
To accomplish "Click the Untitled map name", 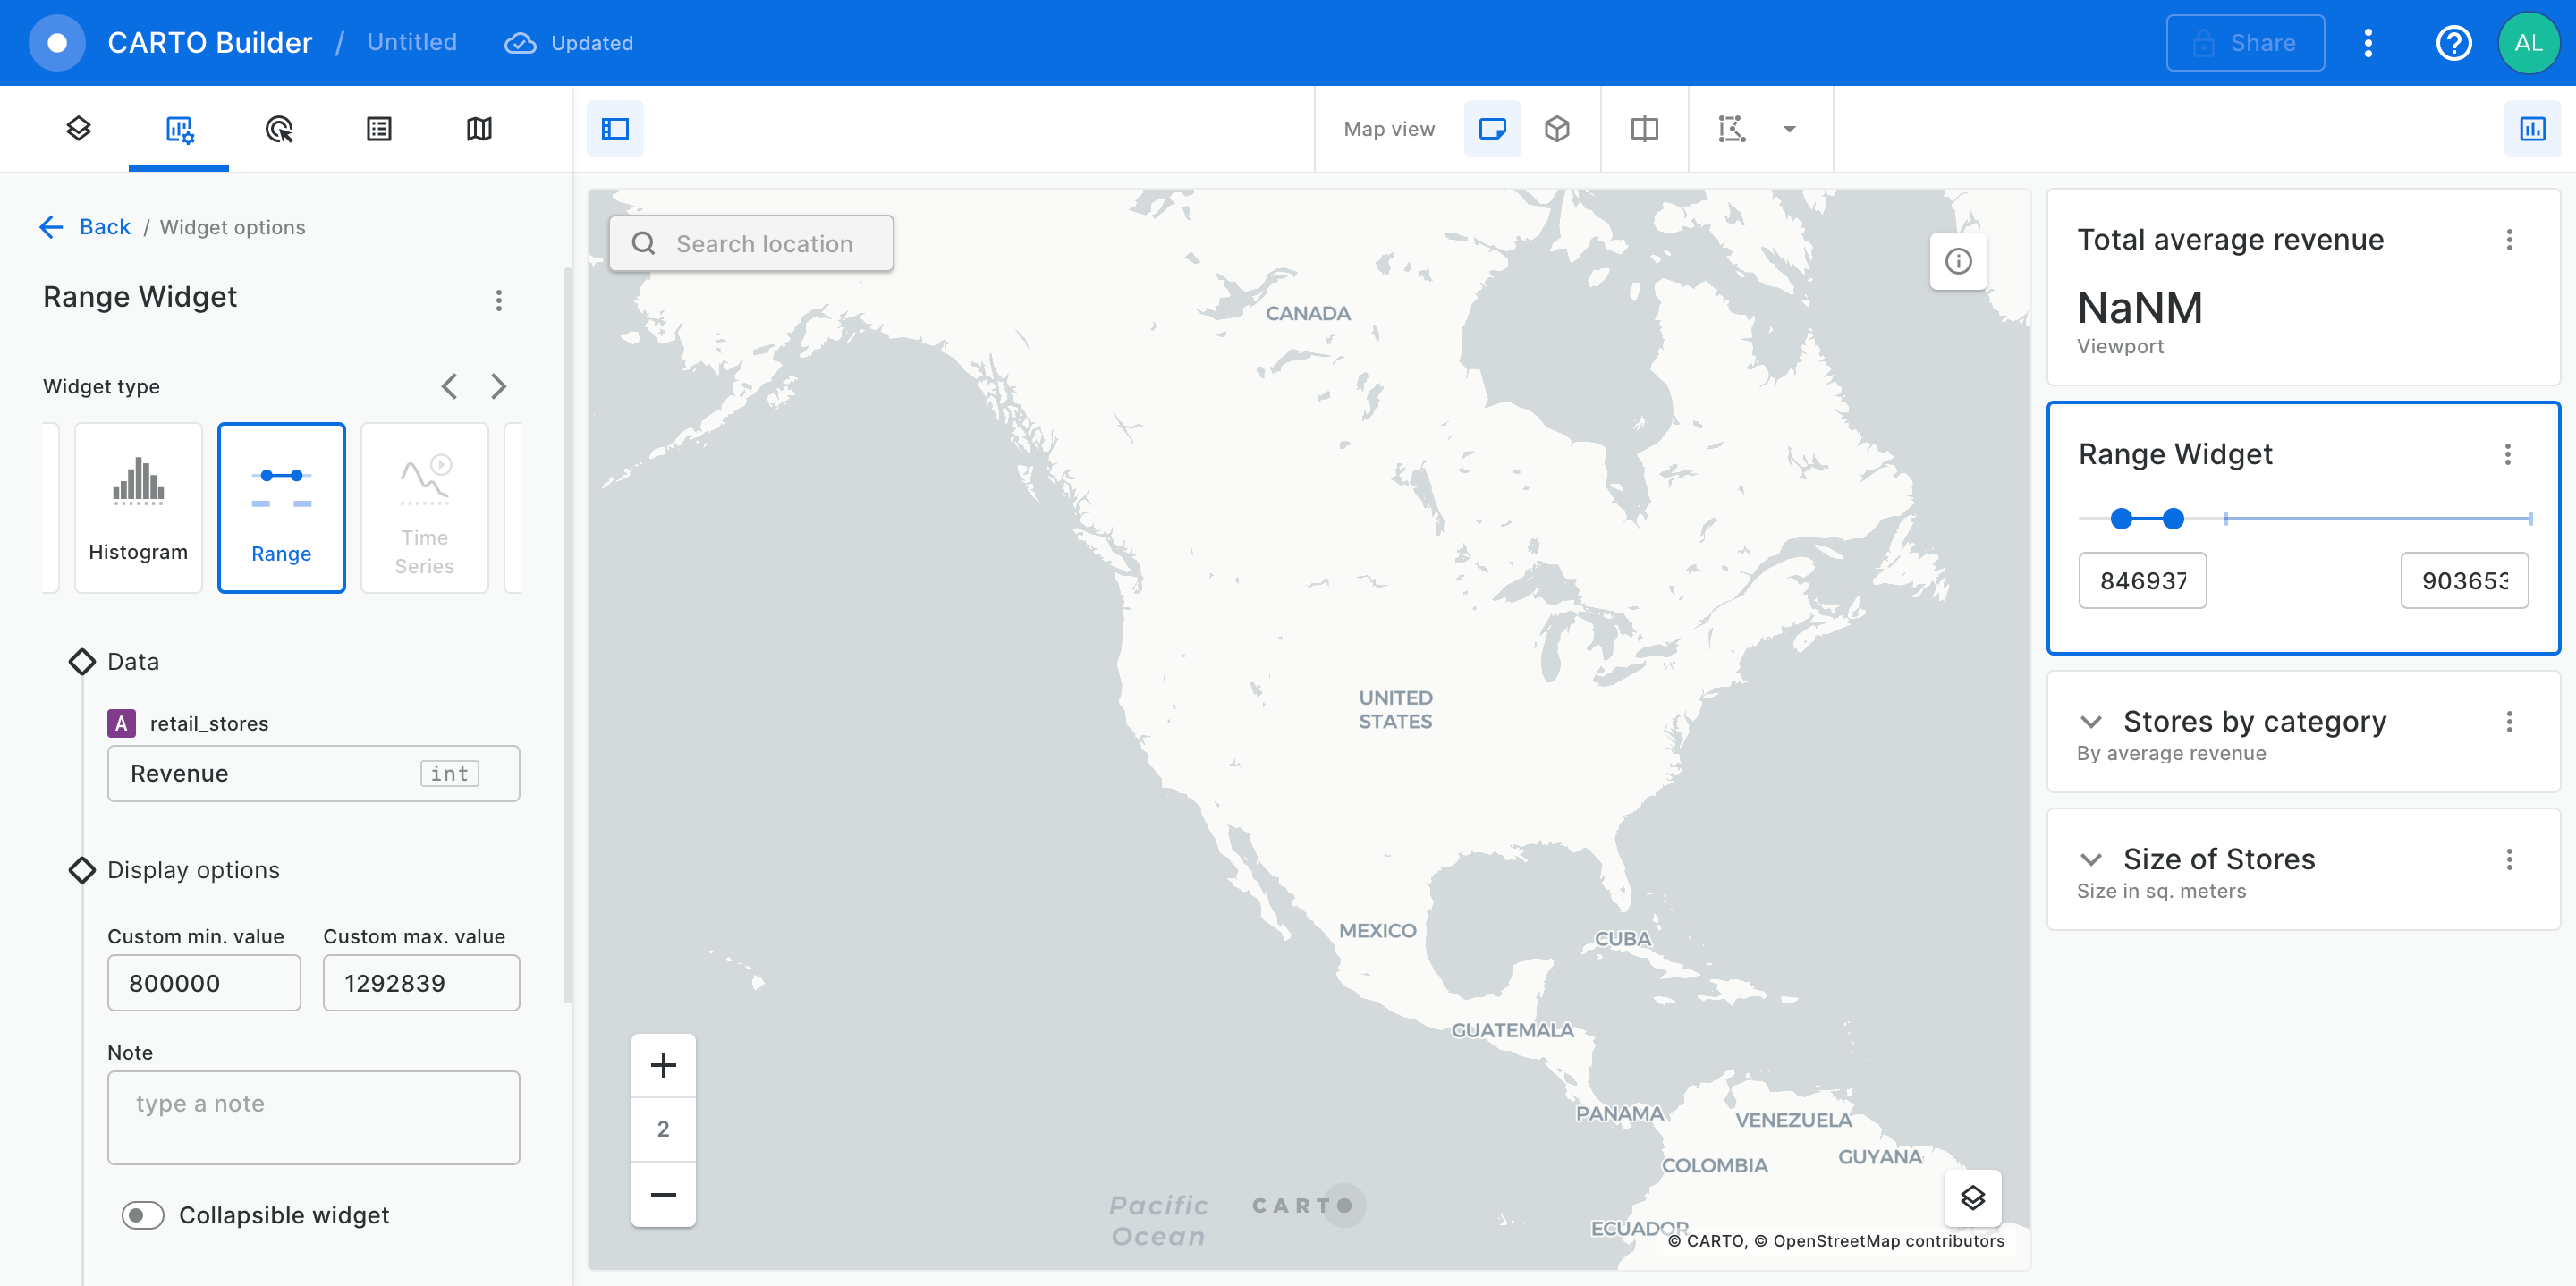I will (412, 42).
